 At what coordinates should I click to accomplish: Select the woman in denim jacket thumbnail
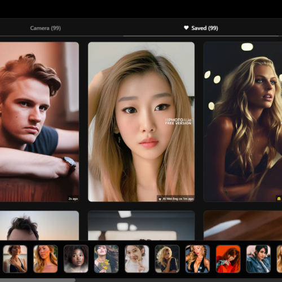pyautogui.click(x=258, y=259)
